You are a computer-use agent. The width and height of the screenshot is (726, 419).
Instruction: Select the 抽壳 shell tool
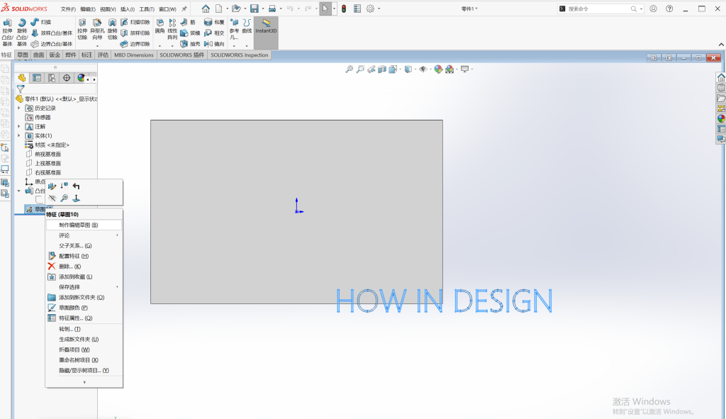coord(190,44)
